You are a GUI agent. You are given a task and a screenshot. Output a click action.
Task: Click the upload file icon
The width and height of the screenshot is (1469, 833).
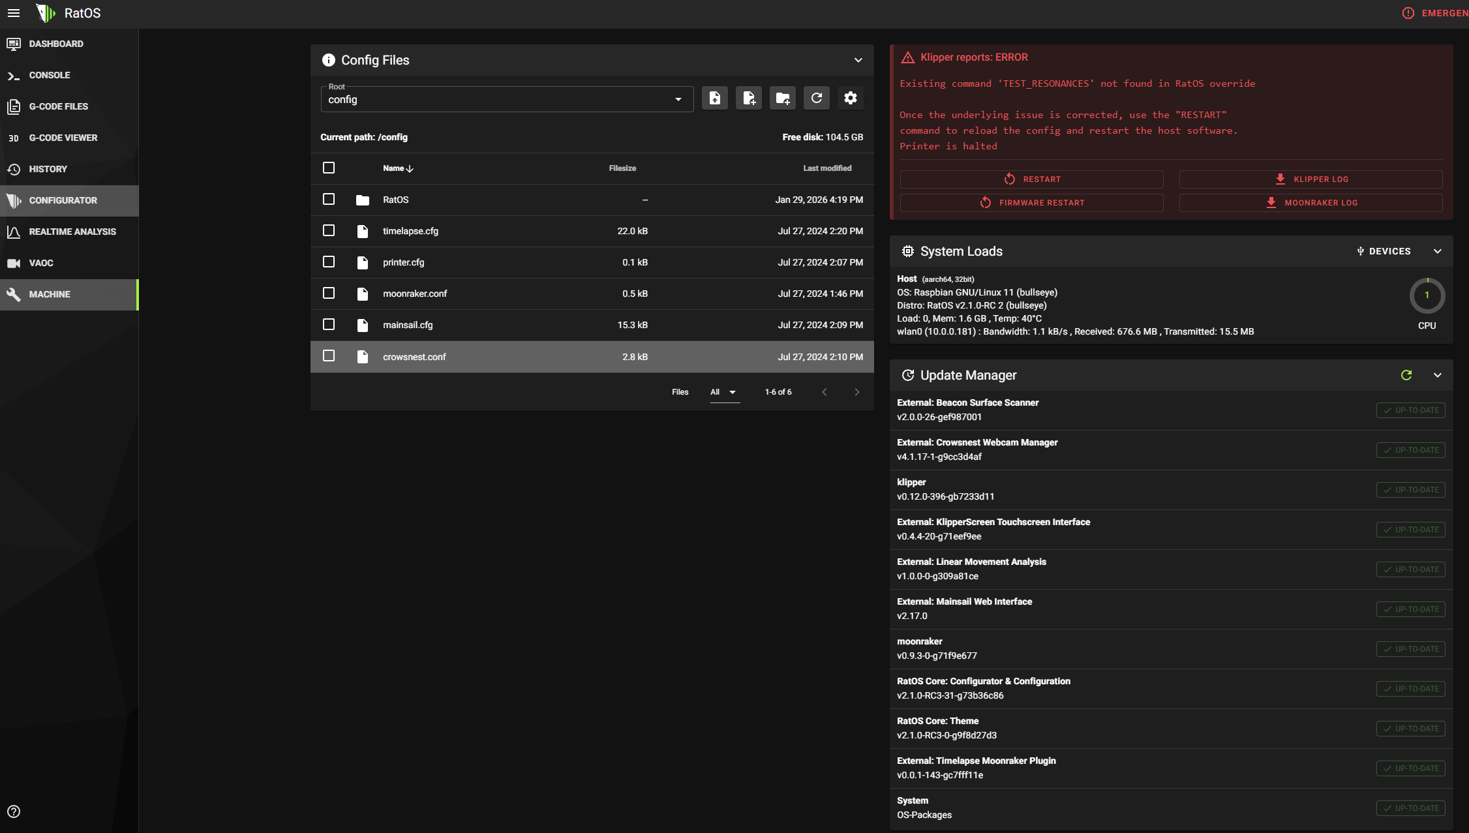(715, 98)
